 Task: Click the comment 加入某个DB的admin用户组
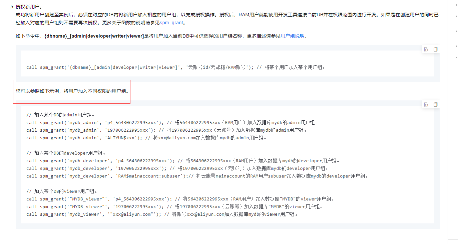coord(61,115)
